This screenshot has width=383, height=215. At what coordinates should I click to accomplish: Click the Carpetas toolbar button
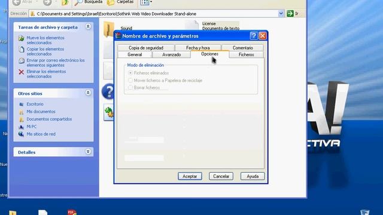[x=120, y=2]
